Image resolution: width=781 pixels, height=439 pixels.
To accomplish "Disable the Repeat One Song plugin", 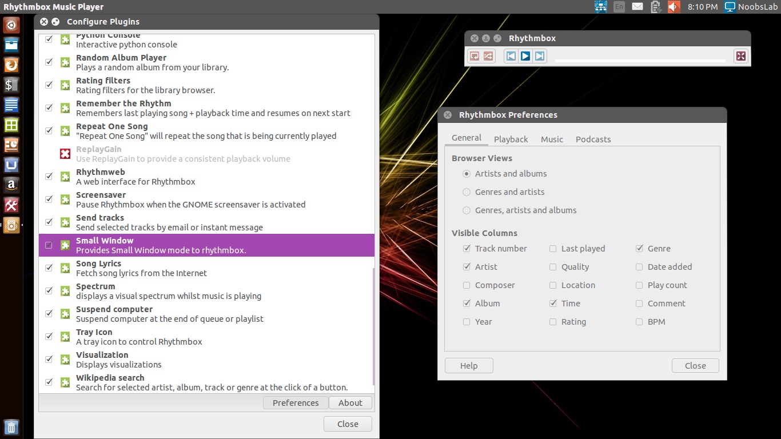I will pos(49,130).
